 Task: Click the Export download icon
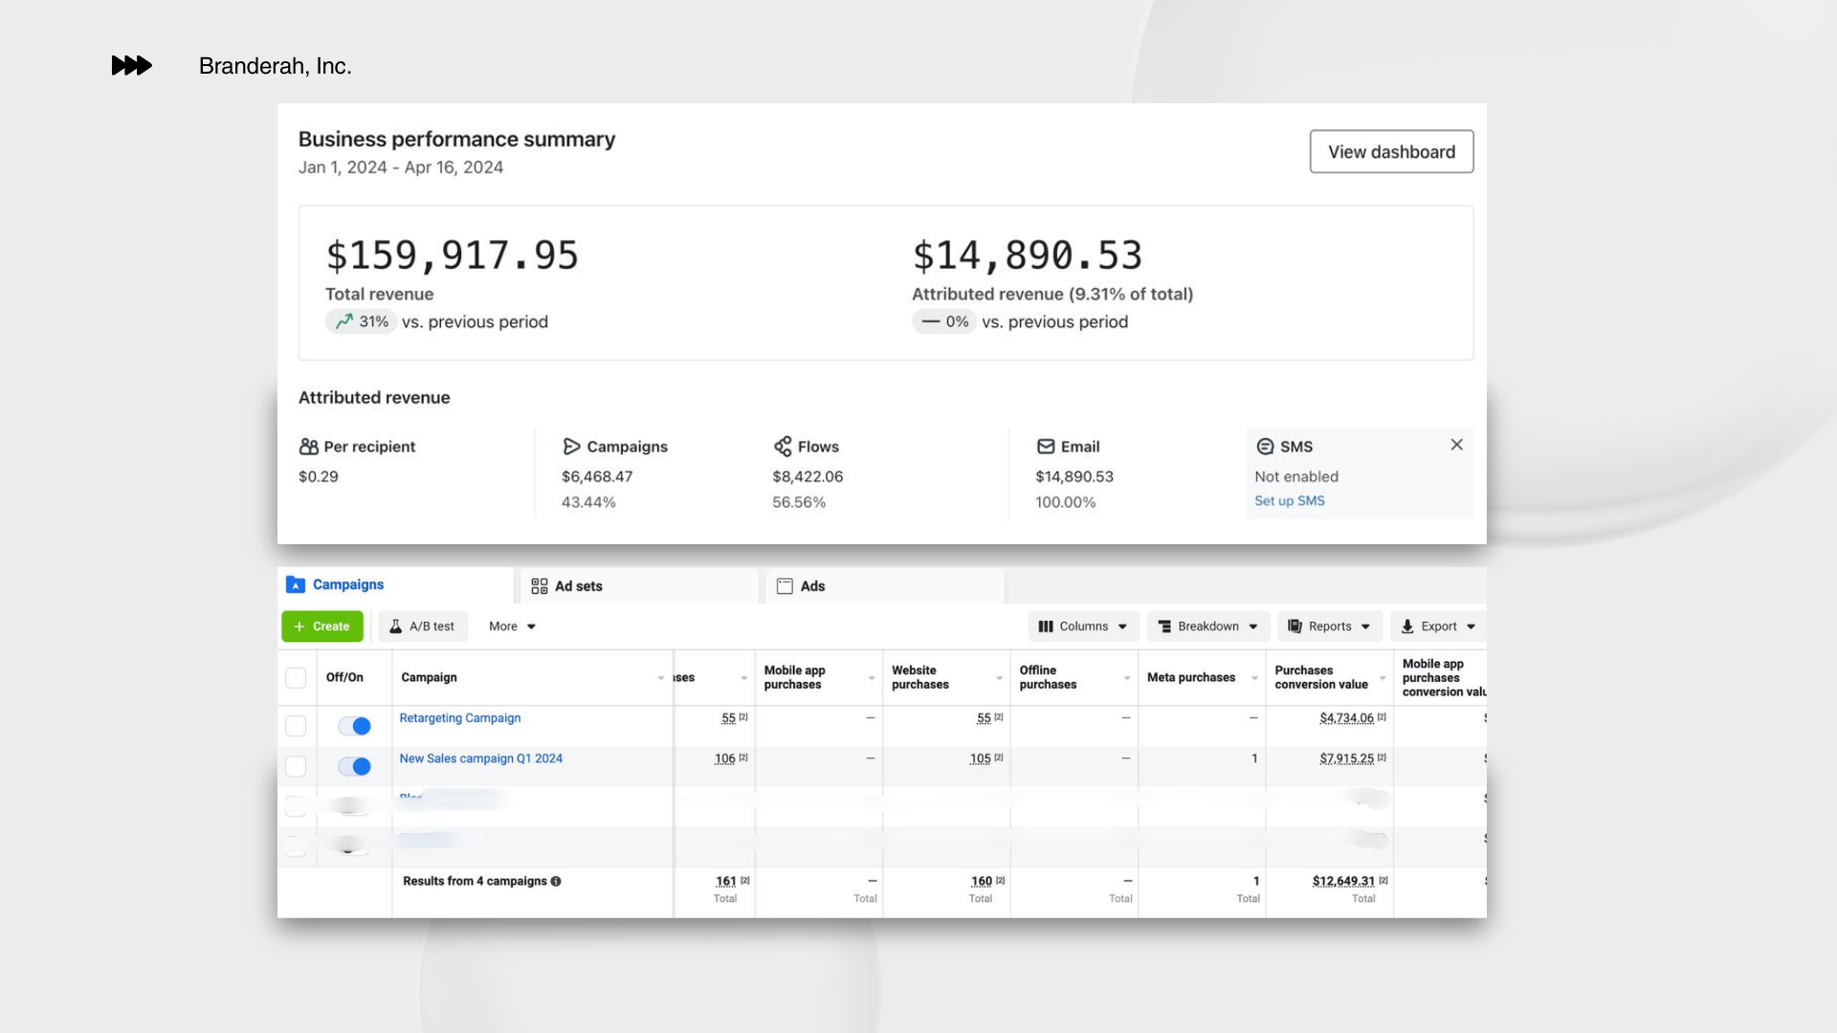click(x=1407, y=626)
